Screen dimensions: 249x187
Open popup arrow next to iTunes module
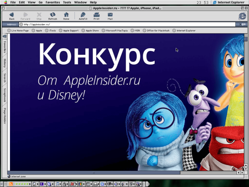(60, 184)
